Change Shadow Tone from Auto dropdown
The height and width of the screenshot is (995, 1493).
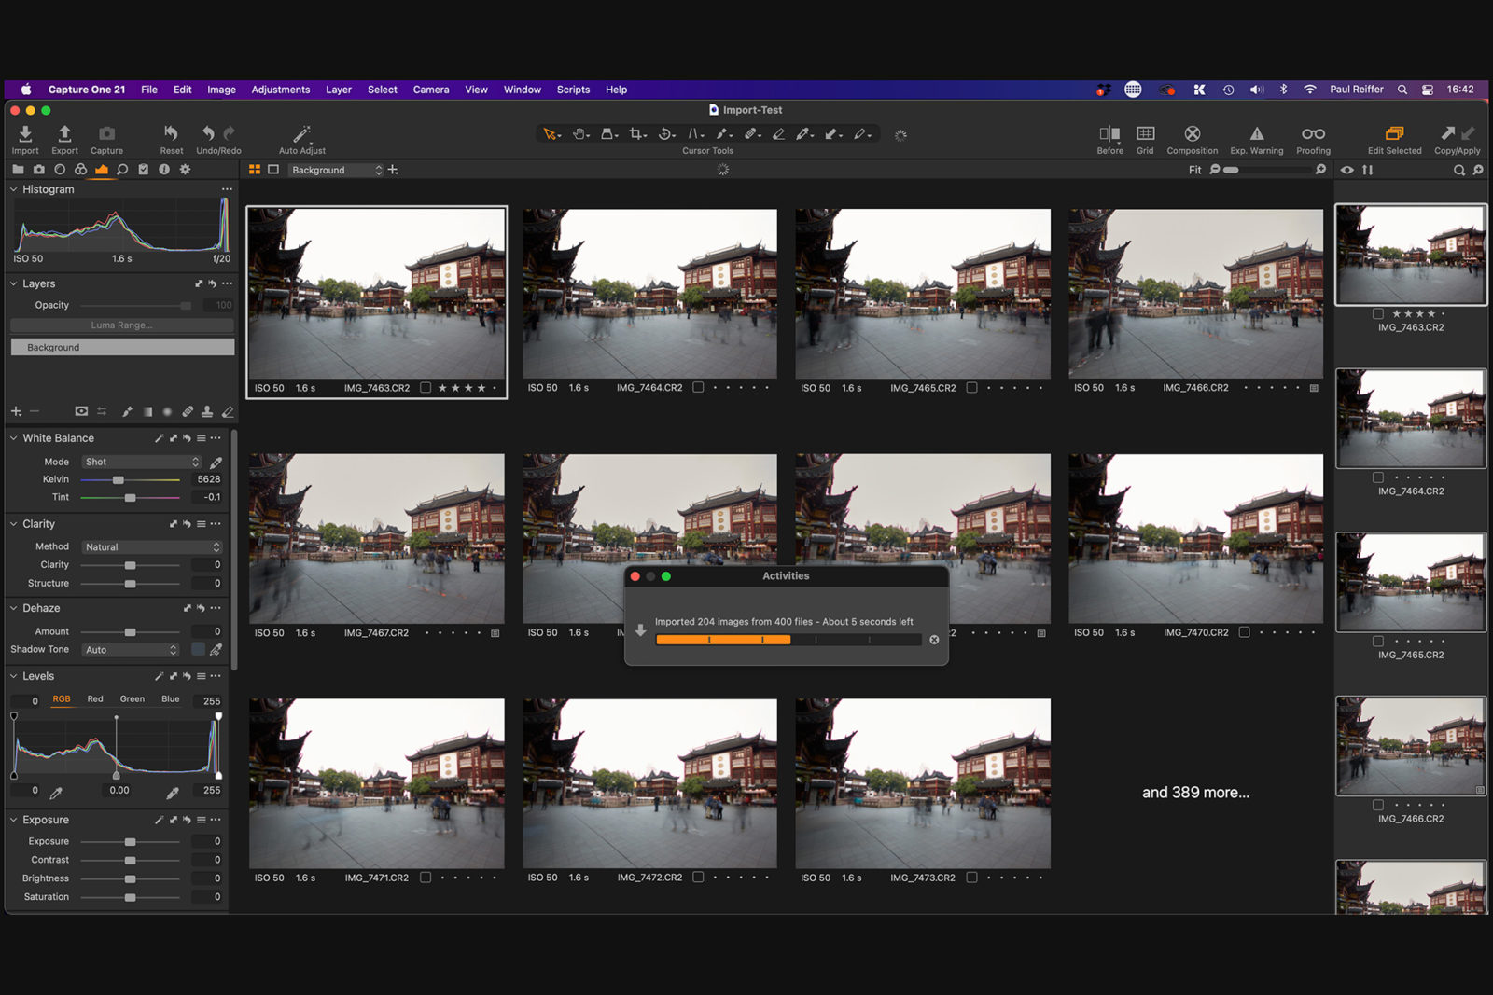[x=130, y=649]
